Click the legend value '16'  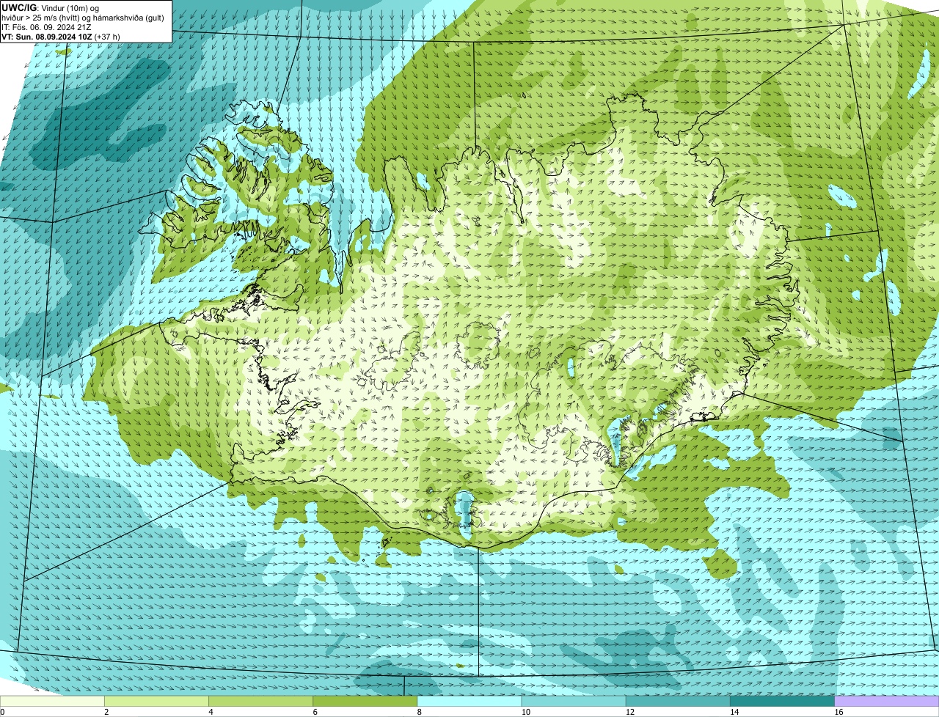tap(838, 712)
